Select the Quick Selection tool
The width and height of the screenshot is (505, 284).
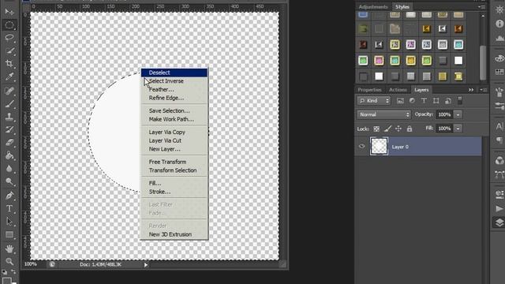(x=9, y=50)
